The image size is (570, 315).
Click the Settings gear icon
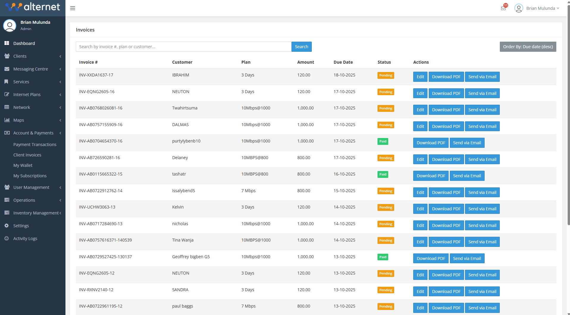7,226
